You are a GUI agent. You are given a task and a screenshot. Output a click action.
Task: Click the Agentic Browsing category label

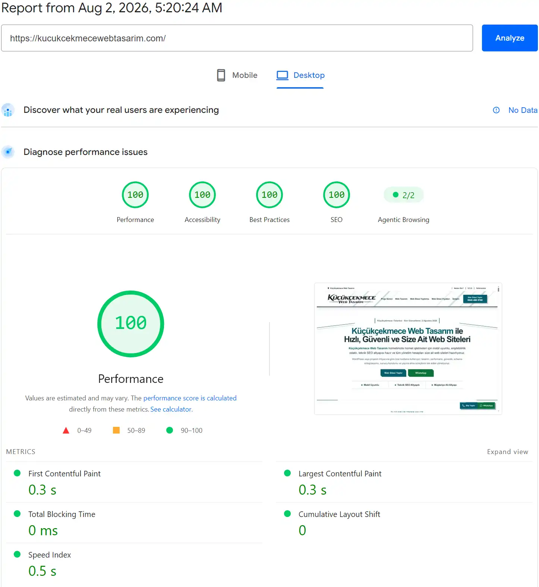pos(404,220)
